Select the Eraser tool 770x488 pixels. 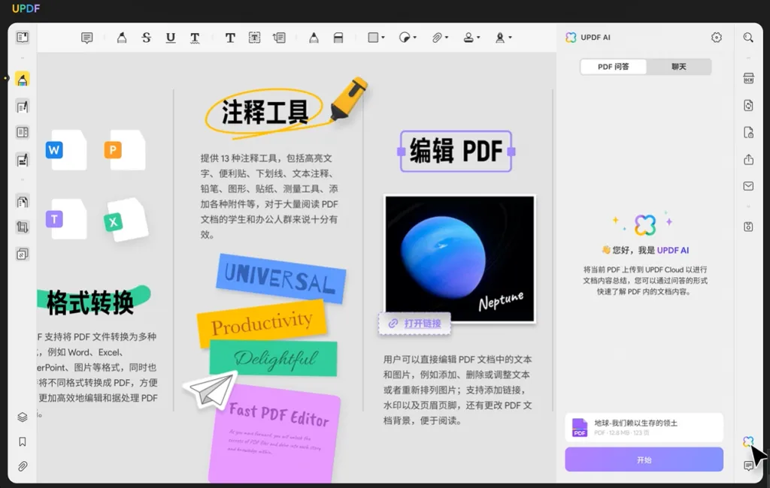click(x=338, y=38)
